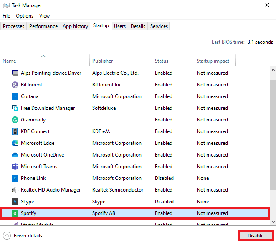Click the Realtek Semiconductor publisher cell
The image size is (276, 245).
pos(118,190)
